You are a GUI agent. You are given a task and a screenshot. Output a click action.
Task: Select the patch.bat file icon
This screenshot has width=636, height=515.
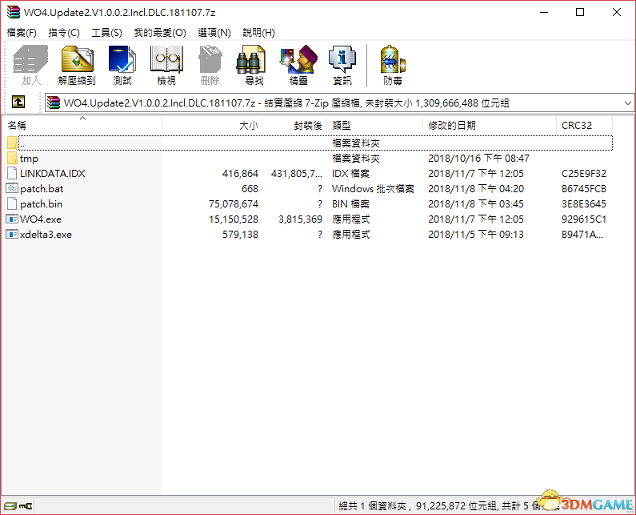[x=12, y=188]
